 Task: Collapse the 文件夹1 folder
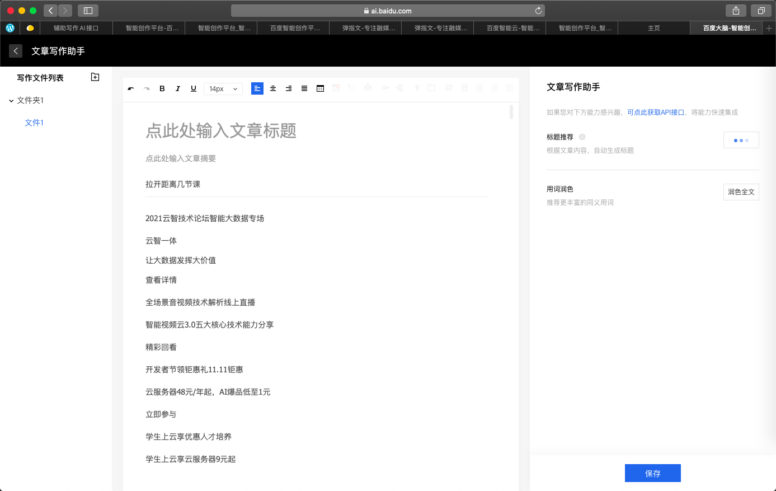[11, 101]
